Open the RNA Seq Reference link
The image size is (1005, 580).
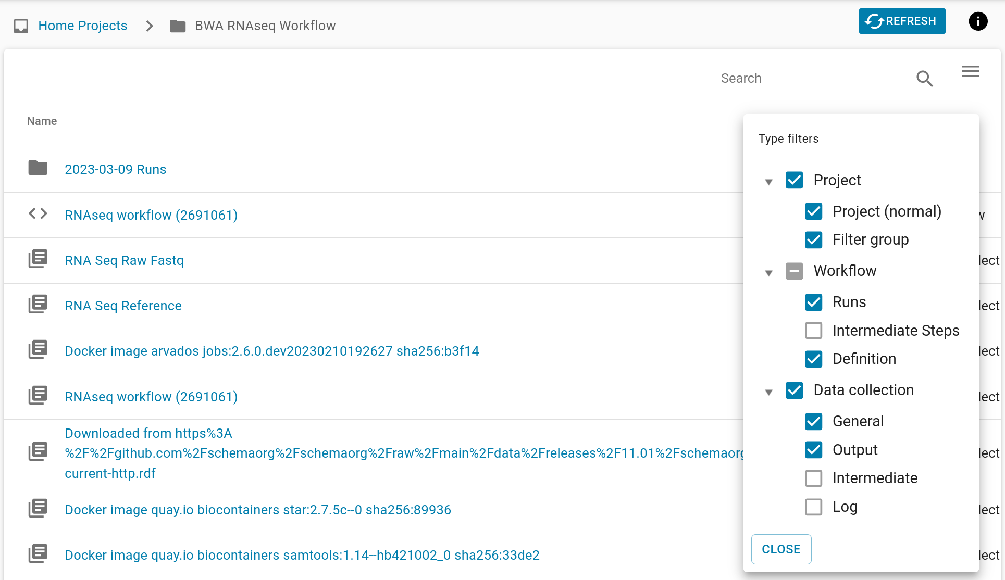pyautogui.click(x=123, y=306)
